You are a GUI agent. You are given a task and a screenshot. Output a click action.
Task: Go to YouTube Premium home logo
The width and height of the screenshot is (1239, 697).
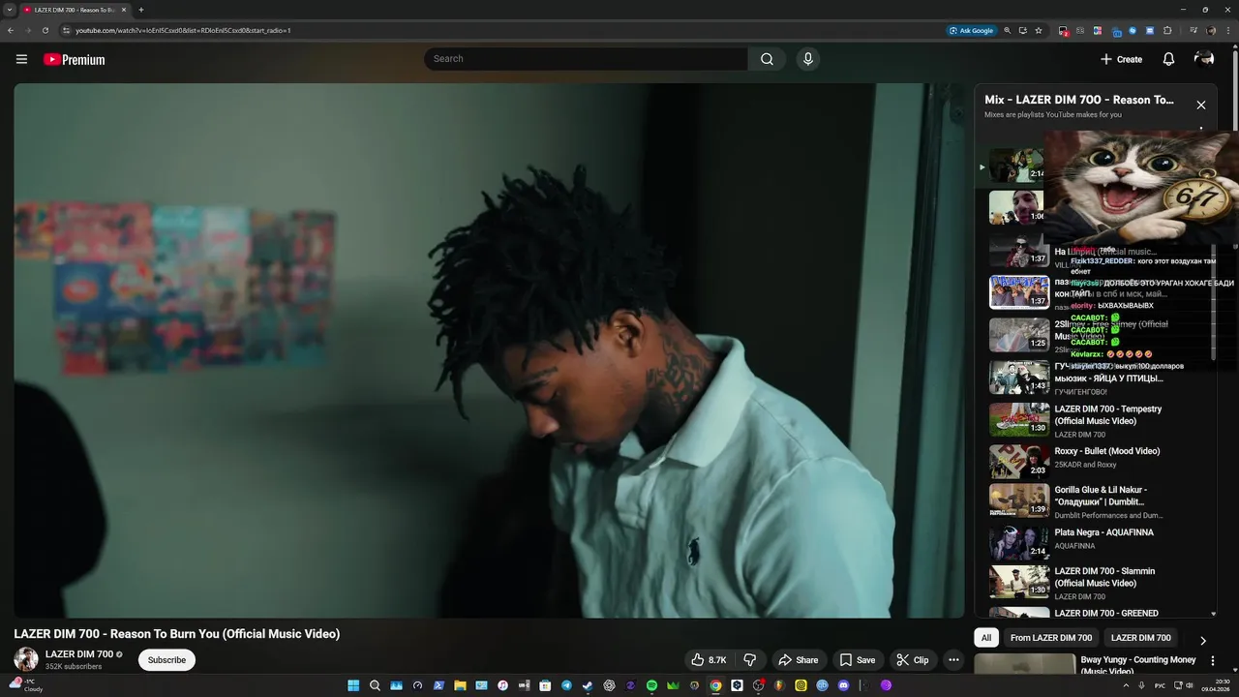74,59
